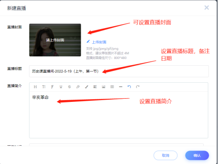Select the background color brush icon

click(x=86, y=87)
